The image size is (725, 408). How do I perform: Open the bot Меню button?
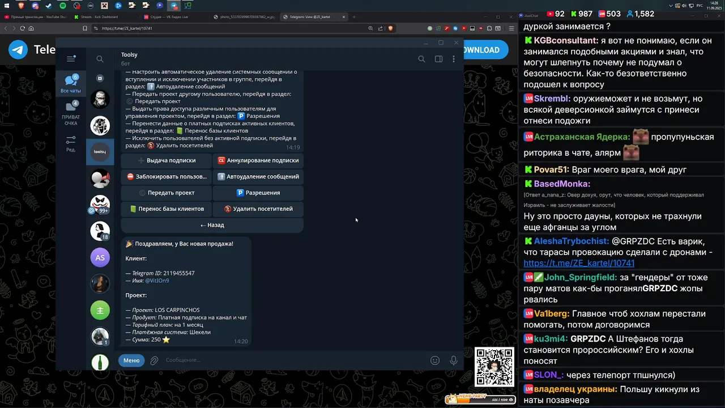tap(131, 360)
